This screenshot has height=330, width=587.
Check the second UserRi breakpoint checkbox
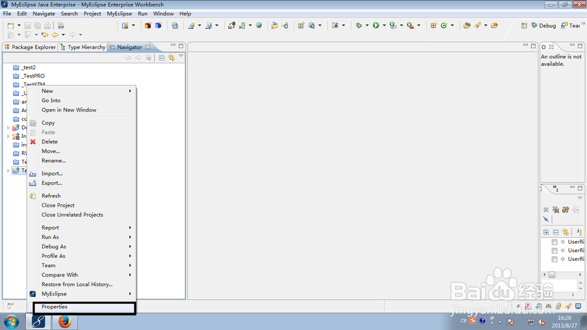555,251
